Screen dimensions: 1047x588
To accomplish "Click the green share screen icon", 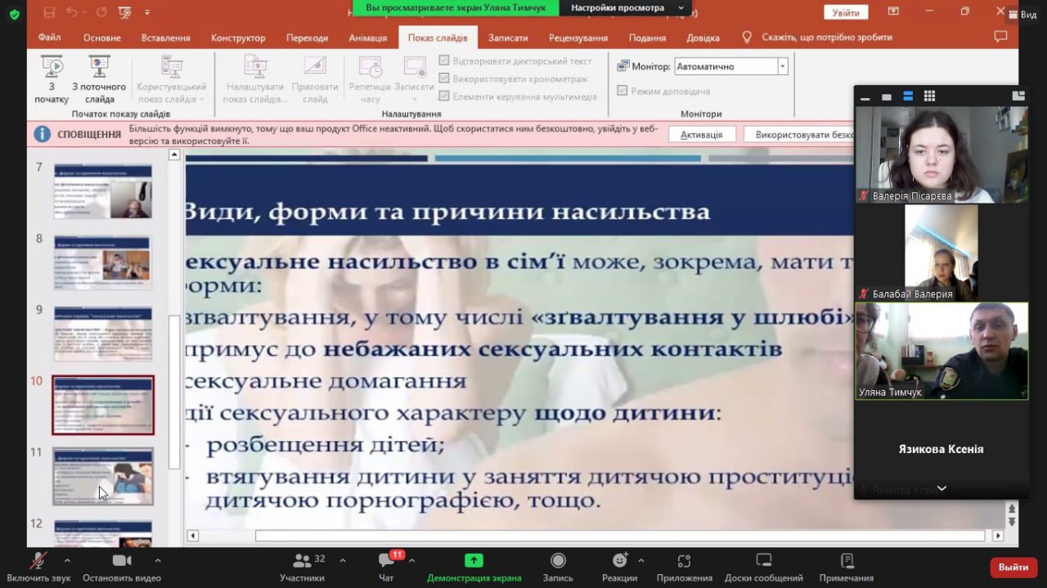I will pyautogui.click(x=474, y=561).
